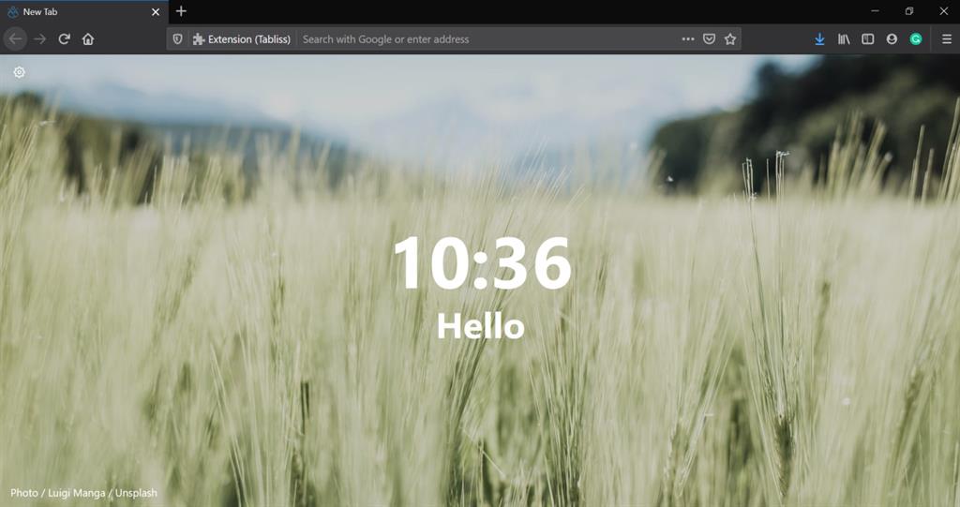Open the Grammarly extension icon

[916, 39]
